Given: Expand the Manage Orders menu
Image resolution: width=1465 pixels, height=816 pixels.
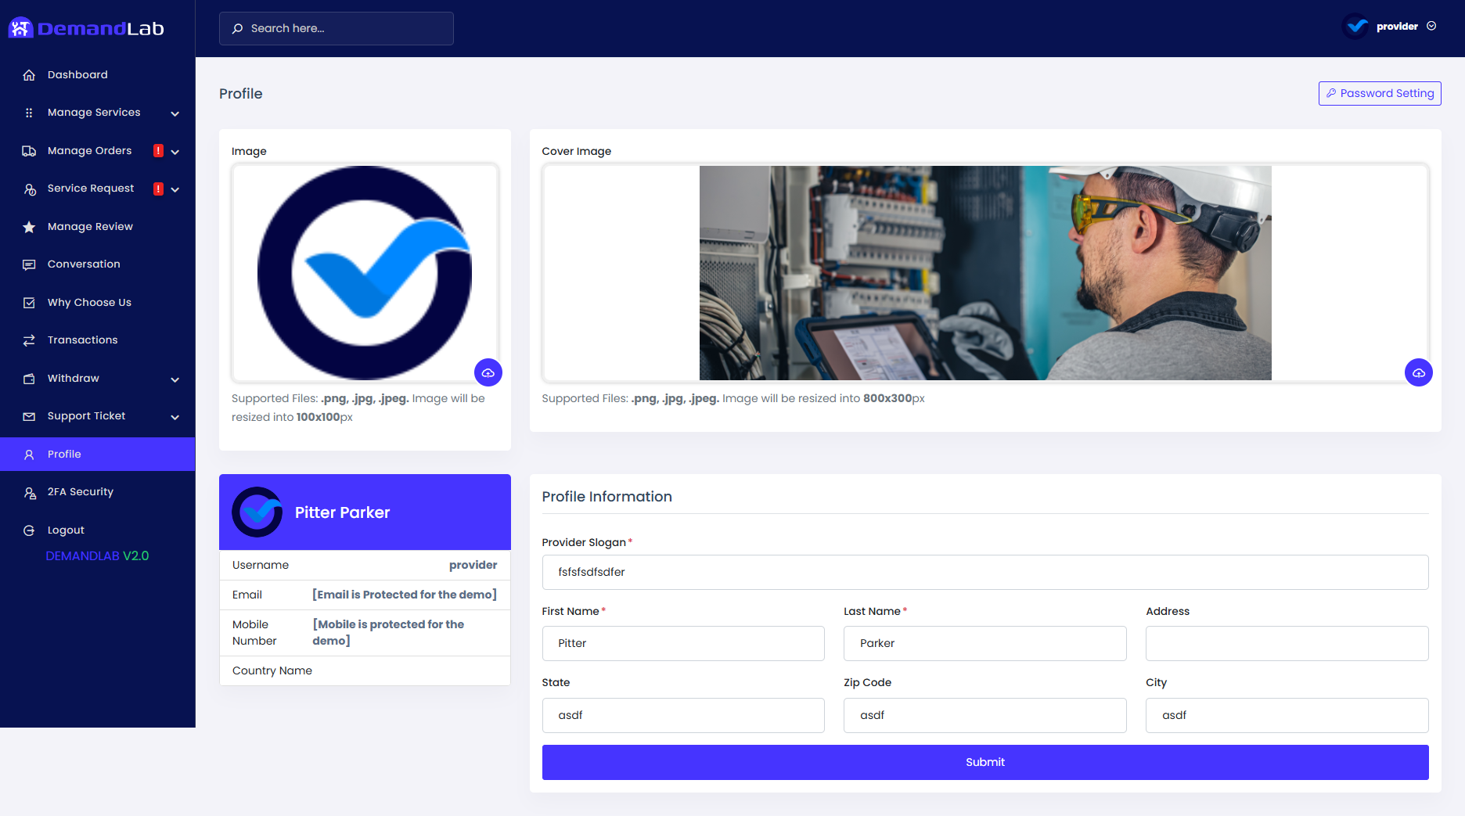Looking at the screenshot, I should click(x=89, y=150).
